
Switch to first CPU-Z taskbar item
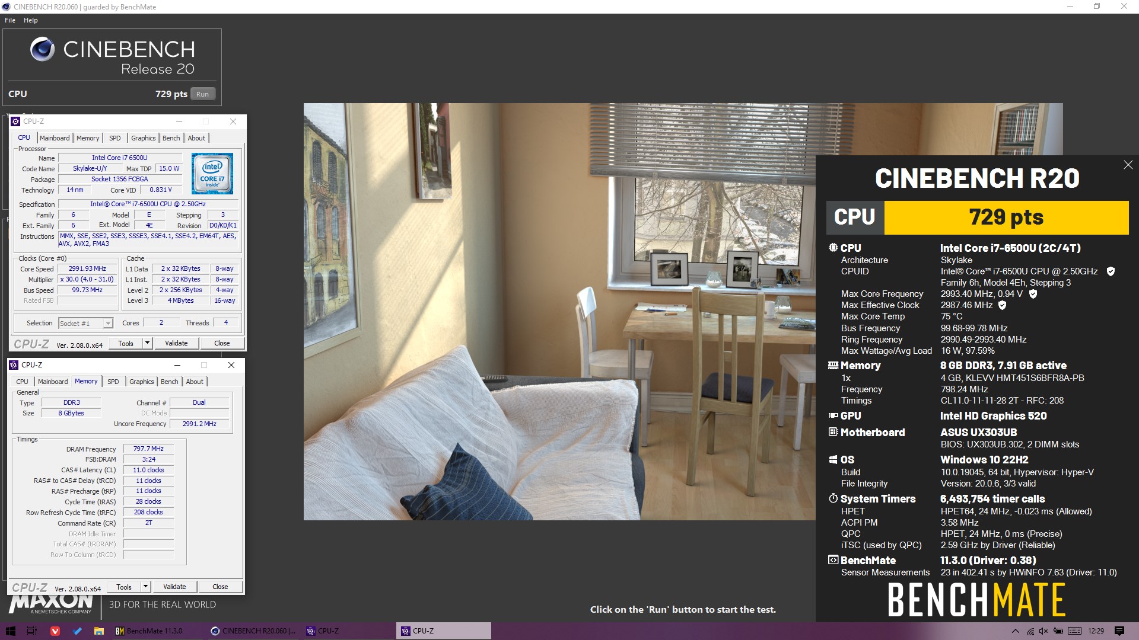tap(348, 631)
